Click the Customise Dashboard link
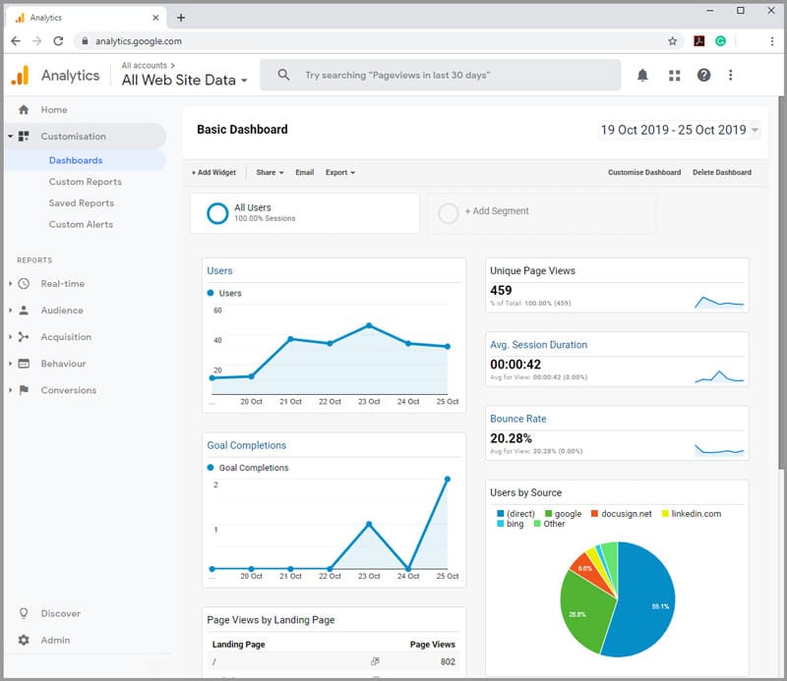 pos(643,172)
